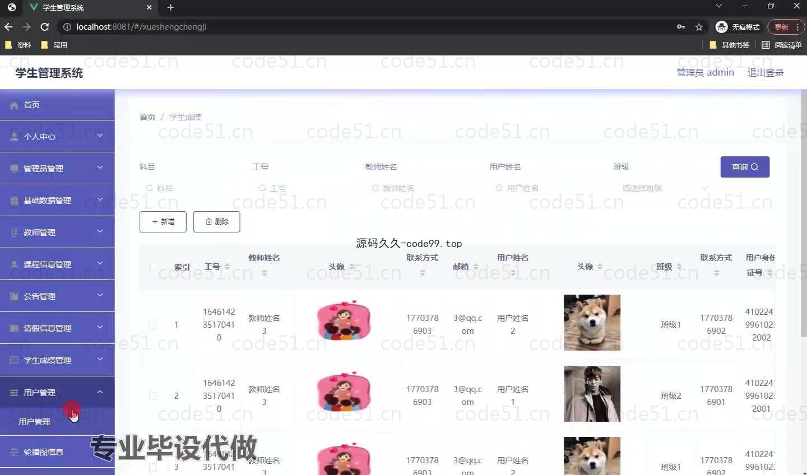Image resolution: width=807 pixels, height=475 pixels.
Task: Click the home icon beside 首页 in sidebar
Action: coord(14,105)
